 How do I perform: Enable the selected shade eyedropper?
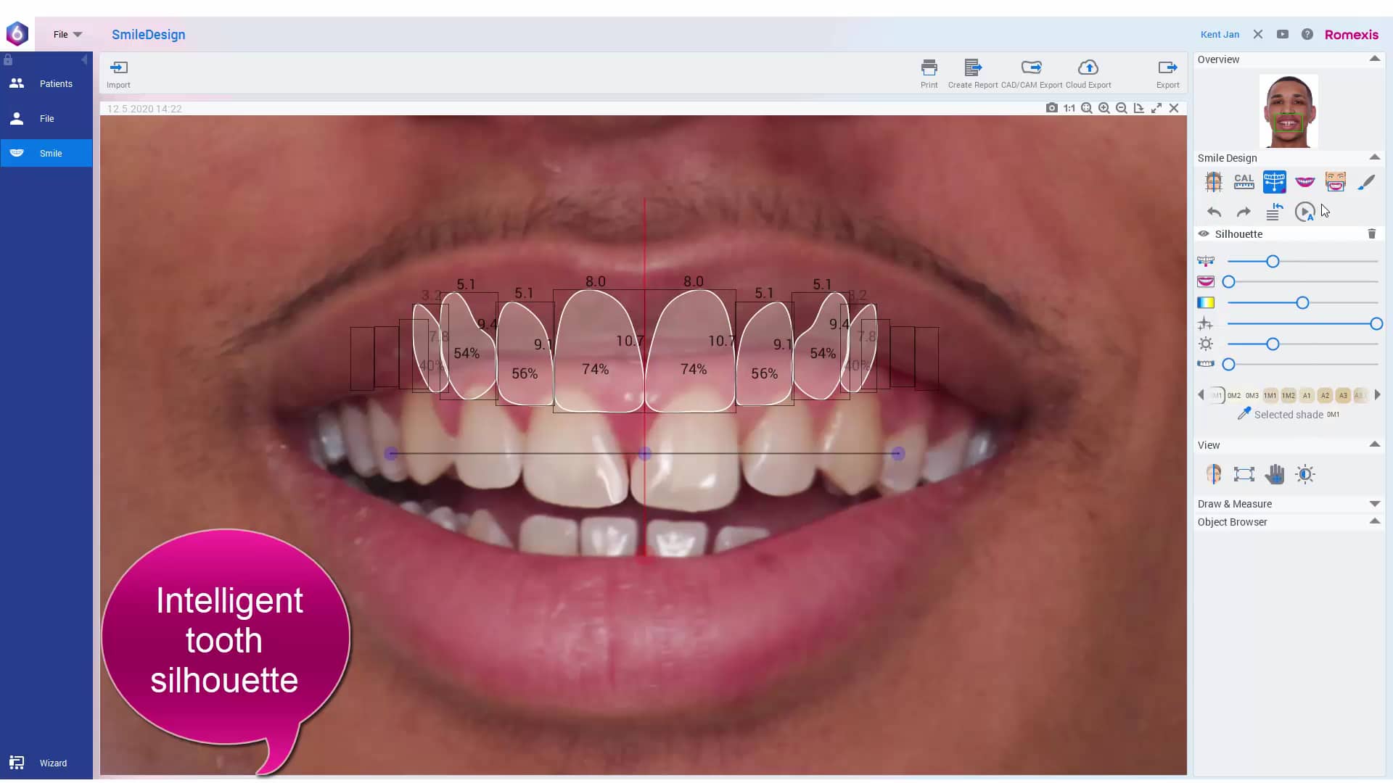[x=1244, y=414]
